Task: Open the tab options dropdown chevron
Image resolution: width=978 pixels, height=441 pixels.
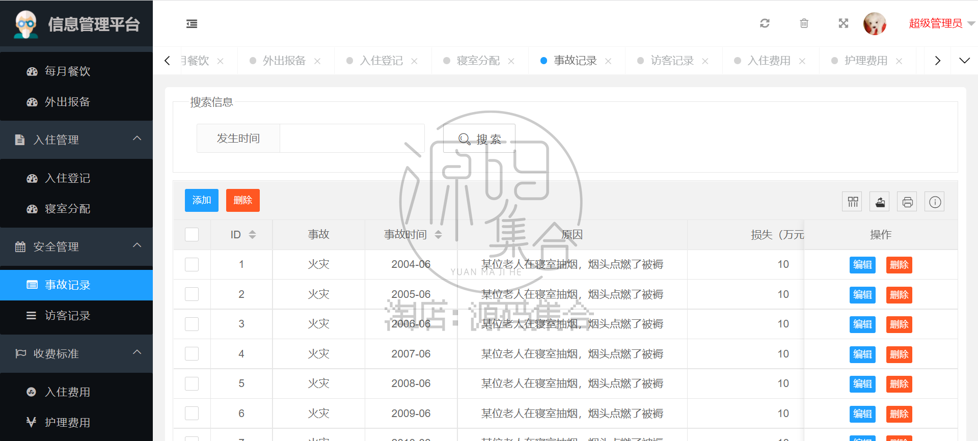Action: [964, 61]
